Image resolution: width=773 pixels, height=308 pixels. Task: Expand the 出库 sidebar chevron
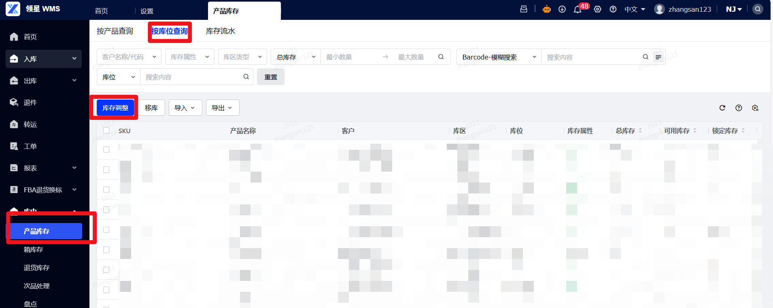coord(74,81)
